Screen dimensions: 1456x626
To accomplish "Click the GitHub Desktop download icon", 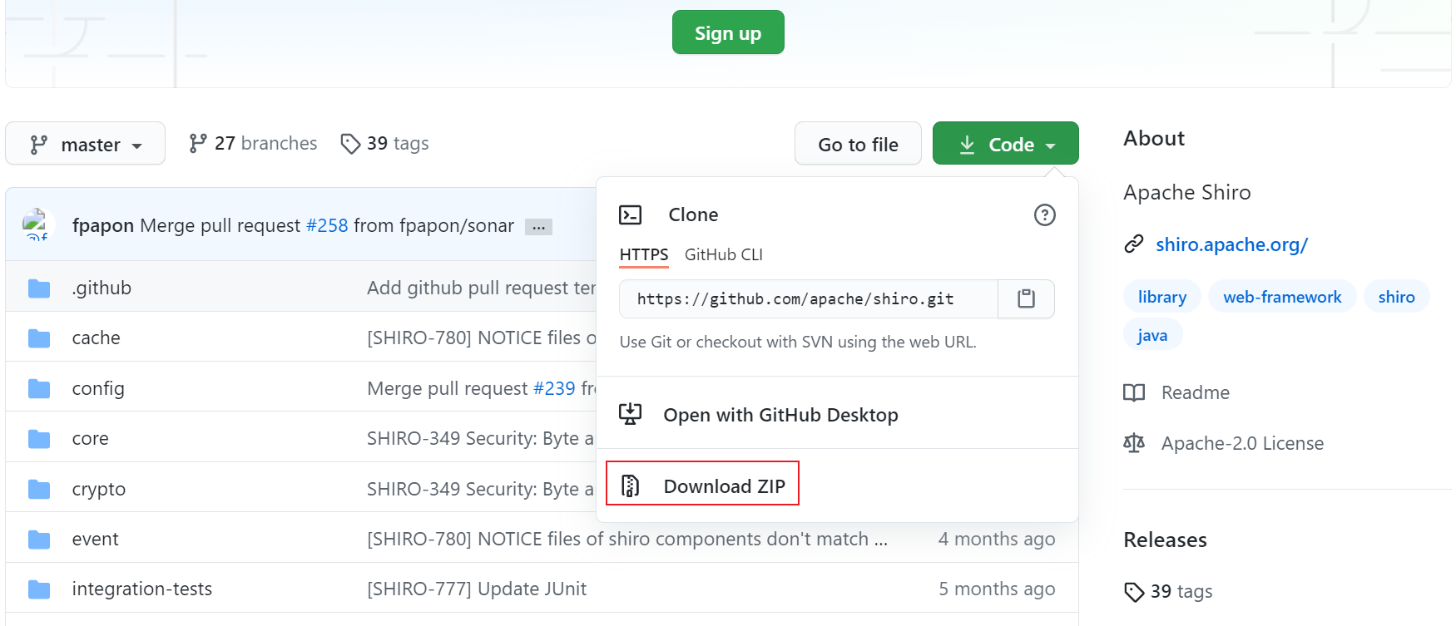I will click(x=631, y=414).
